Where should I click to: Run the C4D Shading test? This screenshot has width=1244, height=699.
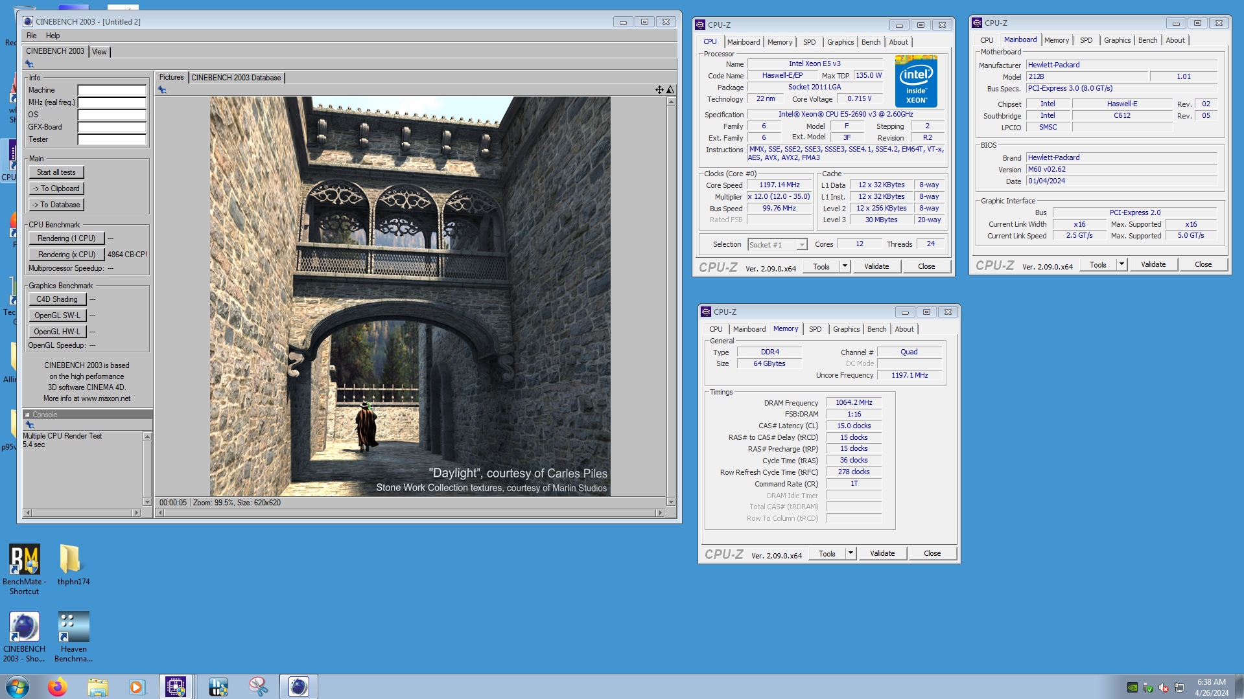click(x=57, y=299)
